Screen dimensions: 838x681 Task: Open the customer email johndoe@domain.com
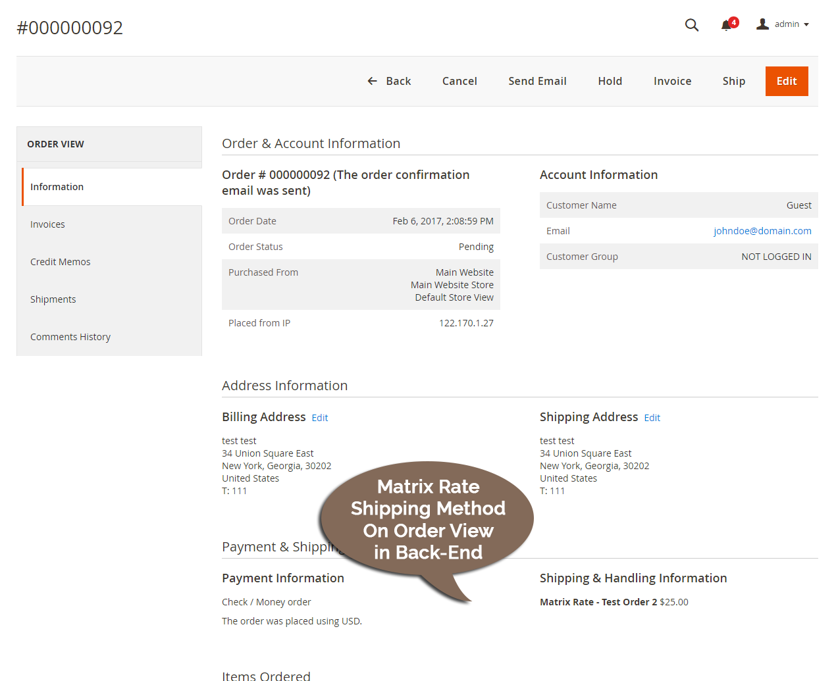(762, 230)
